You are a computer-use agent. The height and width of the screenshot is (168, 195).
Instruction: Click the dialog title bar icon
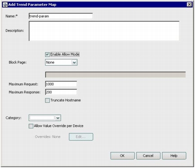5,5
